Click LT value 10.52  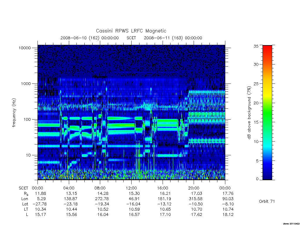tap(103, 209)
